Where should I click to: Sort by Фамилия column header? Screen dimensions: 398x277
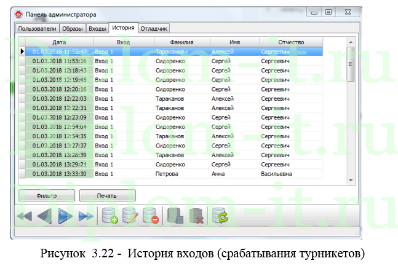point(181,42)
